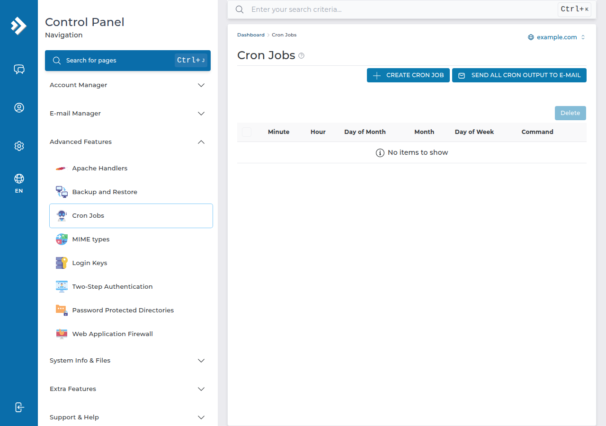The image size is (606, 426).
Task: Collapse the Advanced Features section
Action: pos(128,142)
